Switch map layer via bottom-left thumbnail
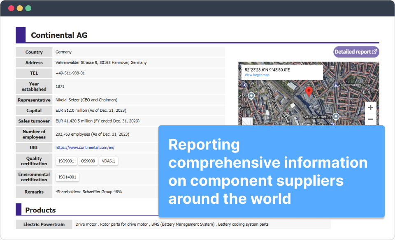Viewport: 395px width, 240px height. [247, 122]
